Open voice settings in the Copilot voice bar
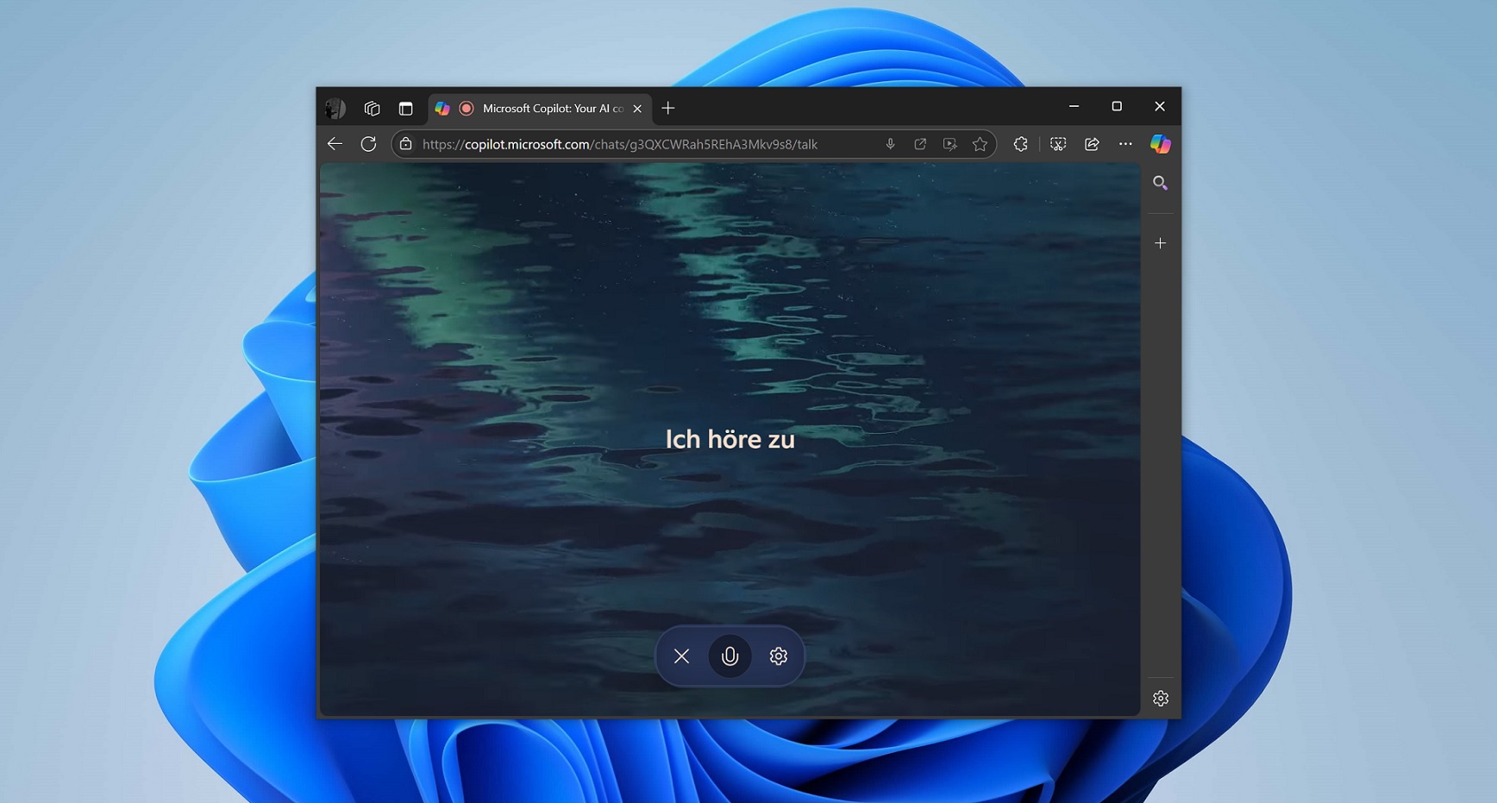 (778, 656)
